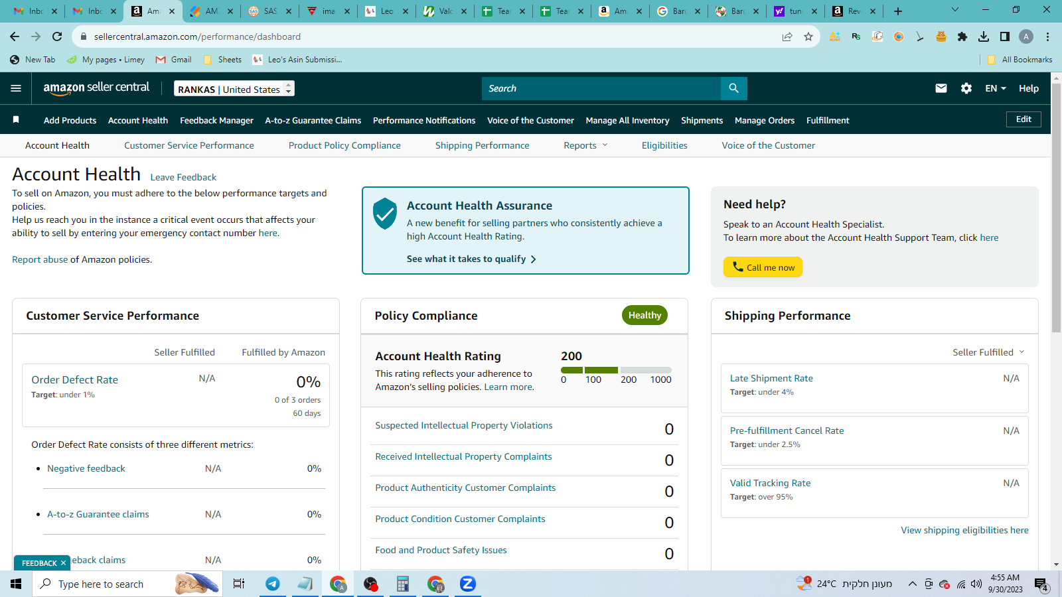Open the buyer messages envelope icon

[x=941, y=88]
